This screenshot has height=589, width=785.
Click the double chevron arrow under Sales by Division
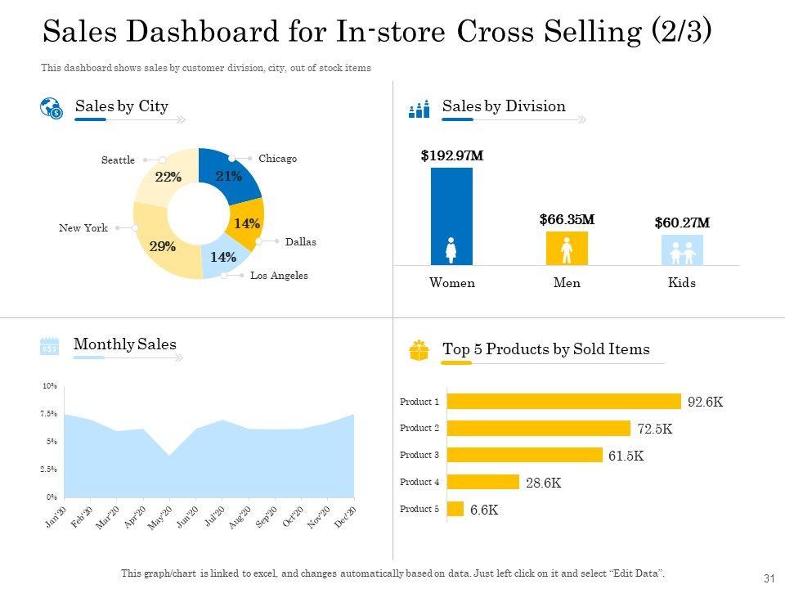click(x=581, y=119)
